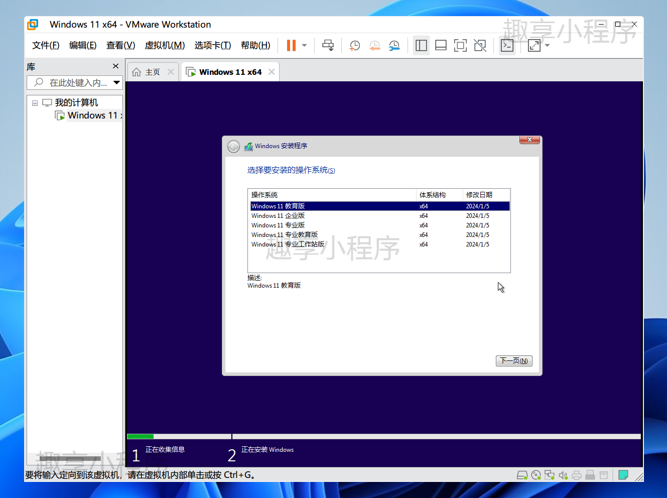Collapse the 我的计算机 tree node
The height and width of the screenshot is (498, 667).
tap(35, 103)
